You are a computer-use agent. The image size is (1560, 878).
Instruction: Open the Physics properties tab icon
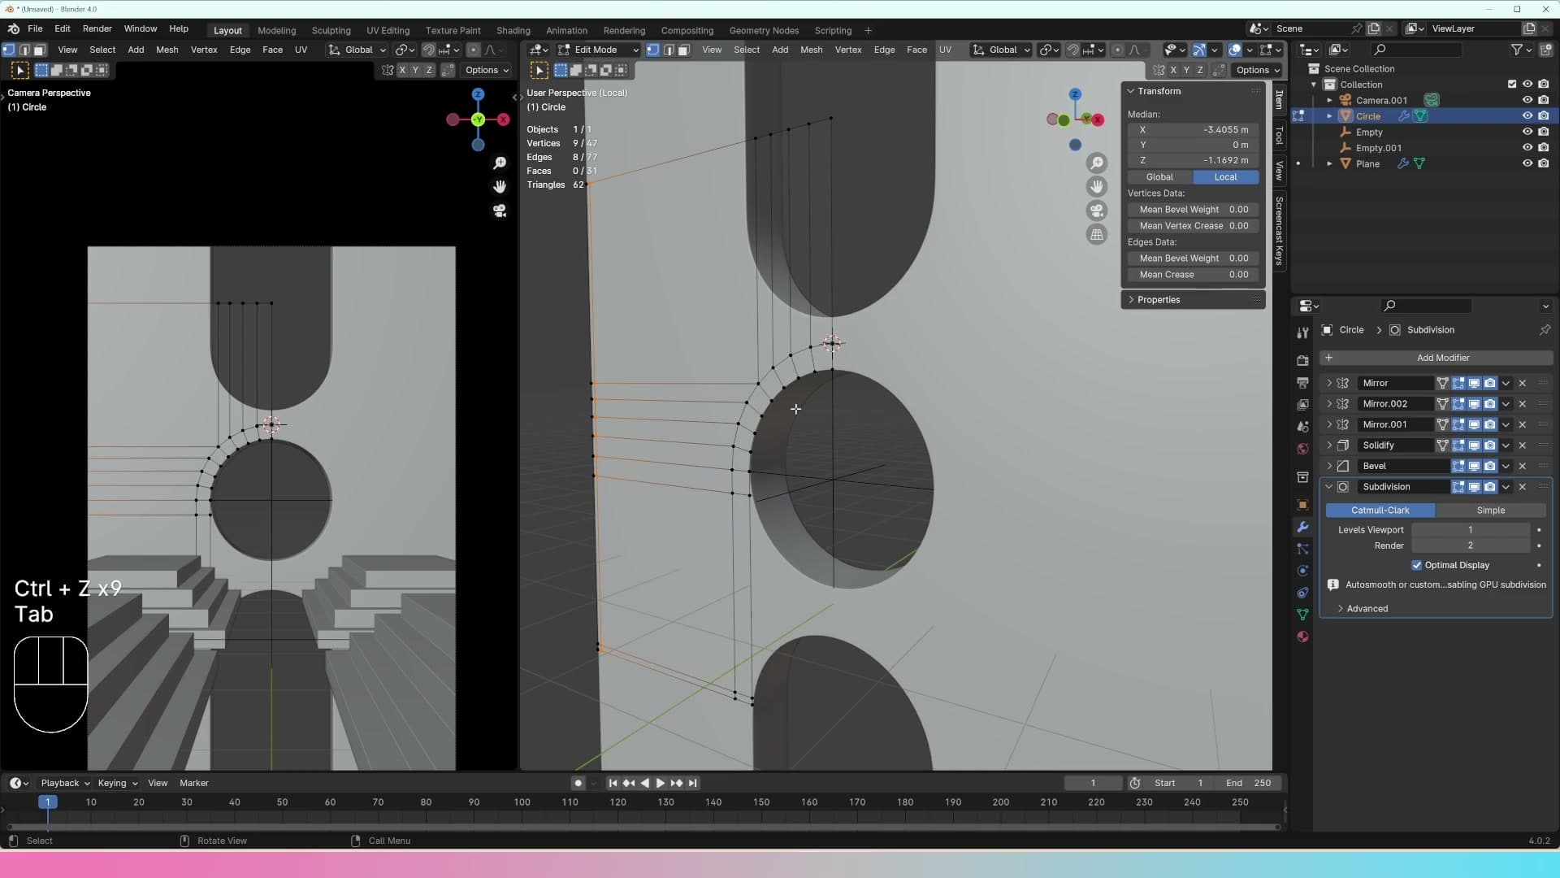coord(1302,571)
